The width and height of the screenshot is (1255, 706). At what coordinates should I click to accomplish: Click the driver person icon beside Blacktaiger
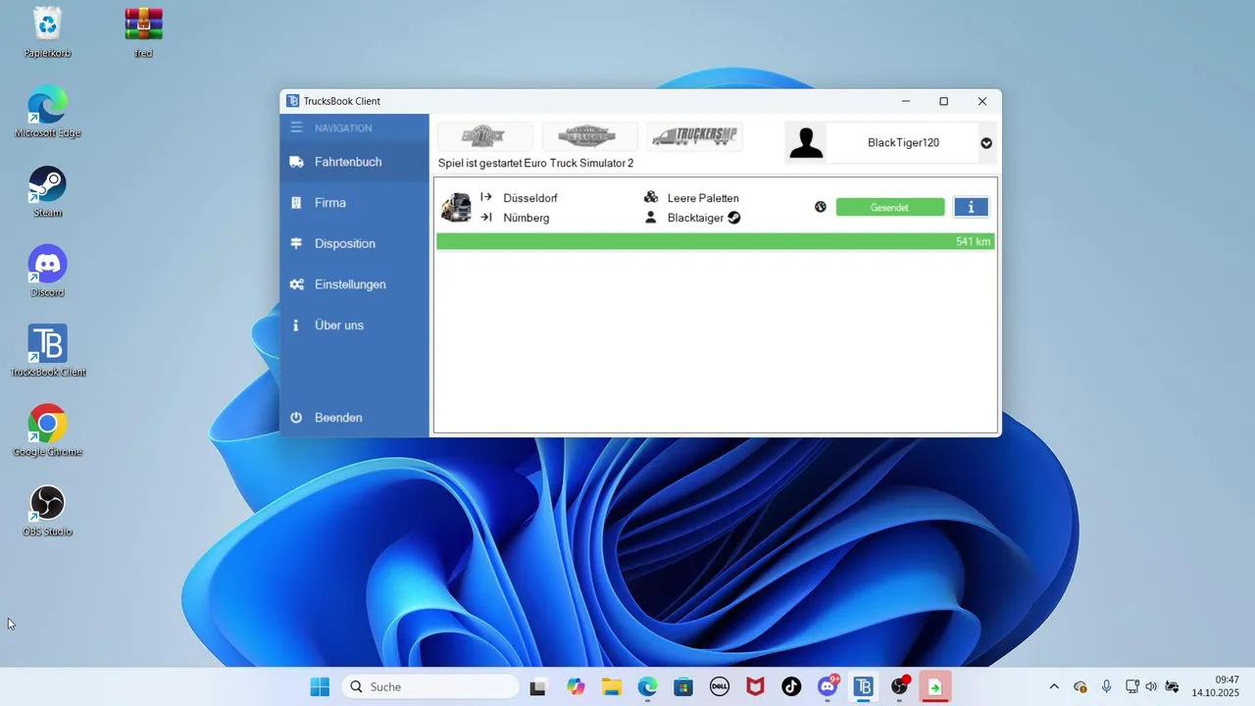pyautogui.click(x=651, y=218)
